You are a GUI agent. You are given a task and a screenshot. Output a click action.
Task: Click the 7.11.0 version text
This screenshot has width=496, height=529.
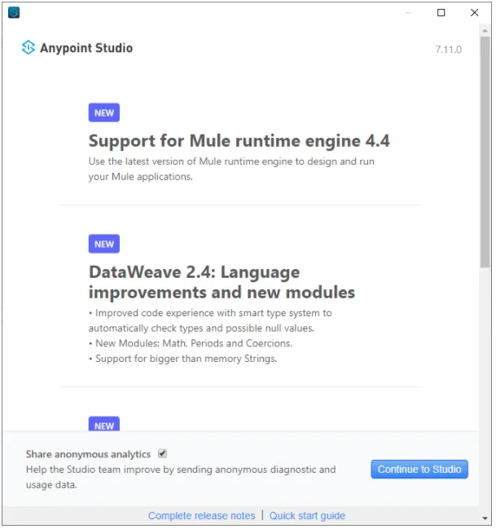448,50
